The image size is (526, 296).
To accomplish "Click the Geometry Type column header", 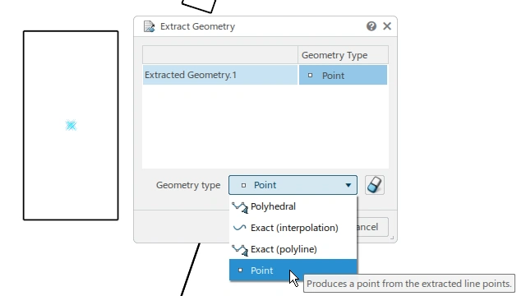I will 343,55.
